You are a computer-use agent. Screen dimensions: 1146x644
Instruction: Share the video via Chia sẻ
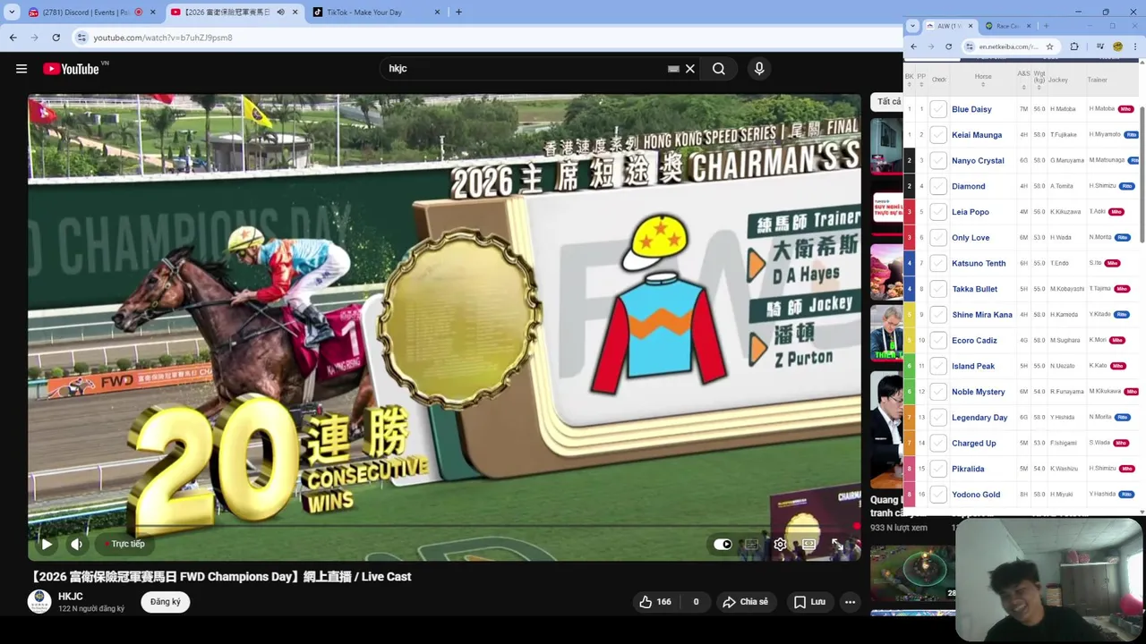tap(746, 602)
